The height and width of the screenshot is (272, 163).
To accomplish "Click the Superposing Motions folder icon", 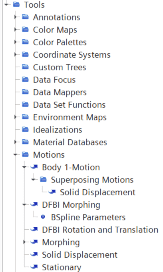I will coord(43,179).
